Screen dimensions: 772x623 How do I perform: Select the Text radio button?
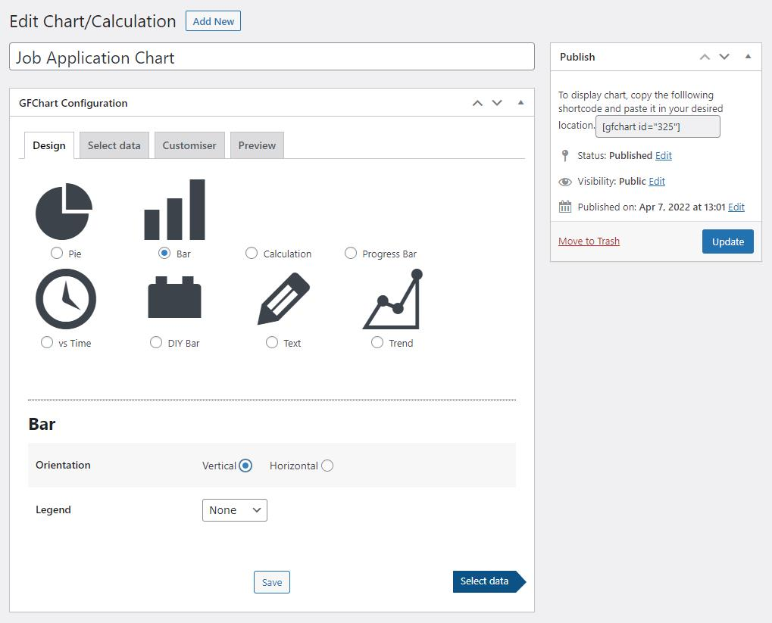(x=272, y=342)
